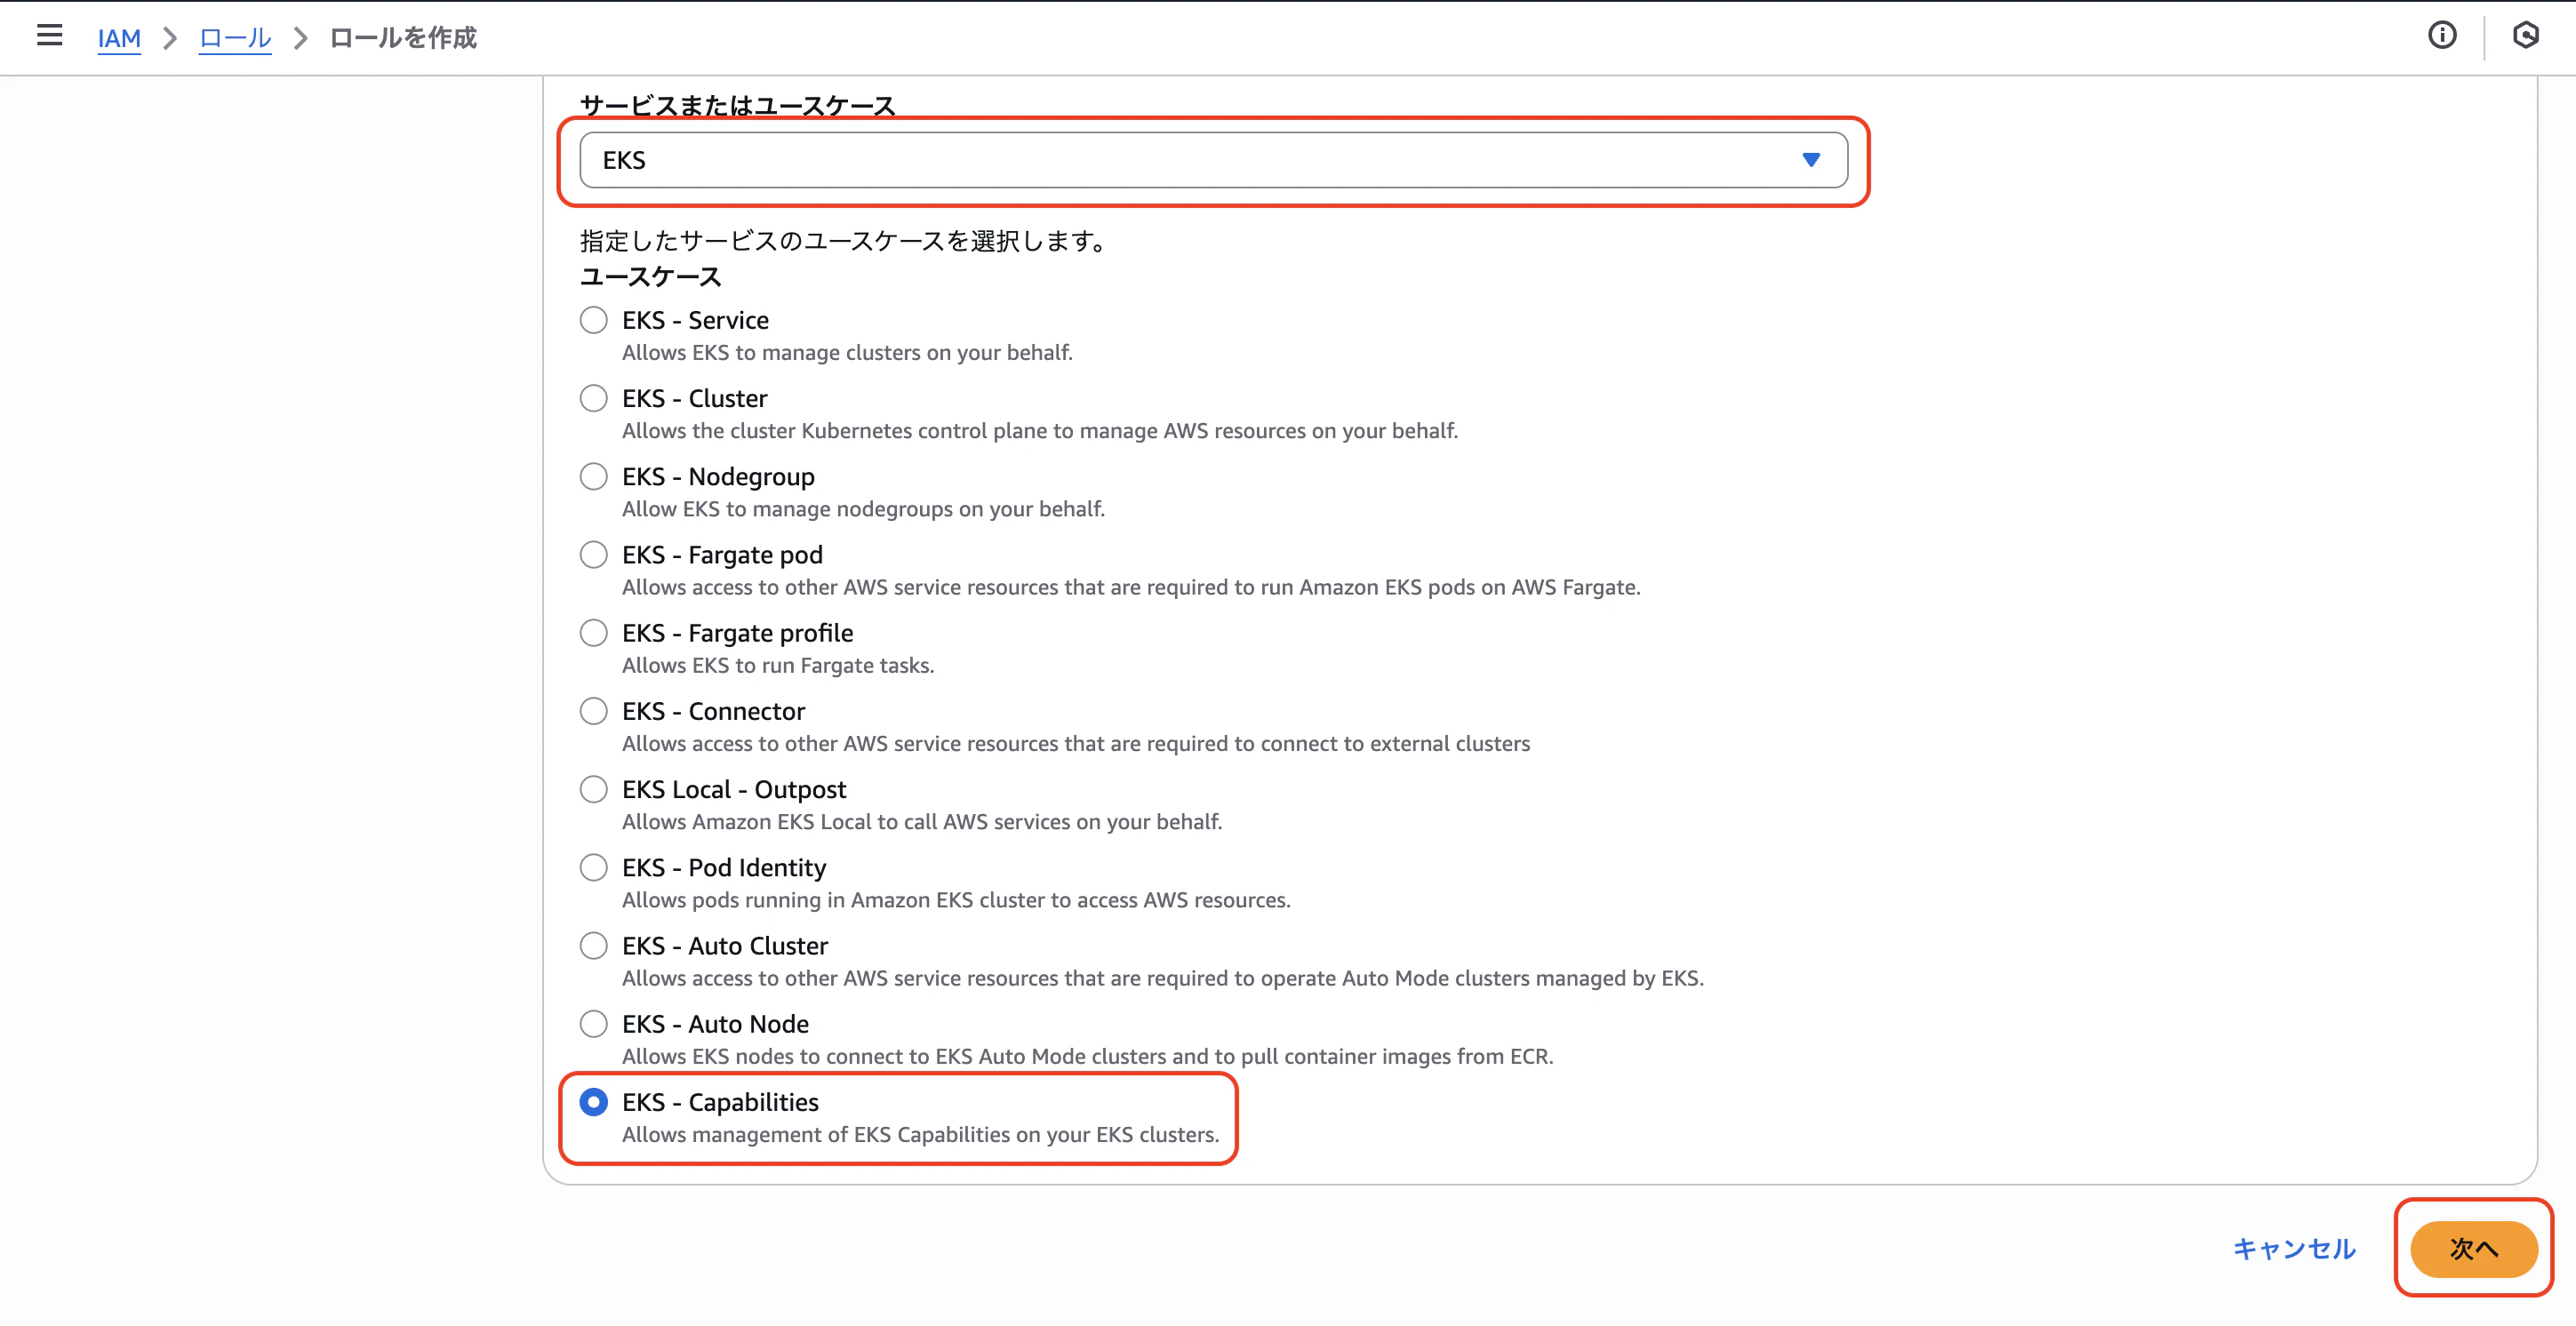Select the EKS - Service use case
The height and width of the screenshot is (1326, 2576).
tap(593, 320)
